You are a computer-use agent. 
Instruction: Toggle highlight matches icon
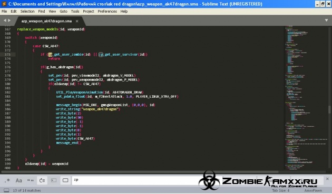(65, 180)
